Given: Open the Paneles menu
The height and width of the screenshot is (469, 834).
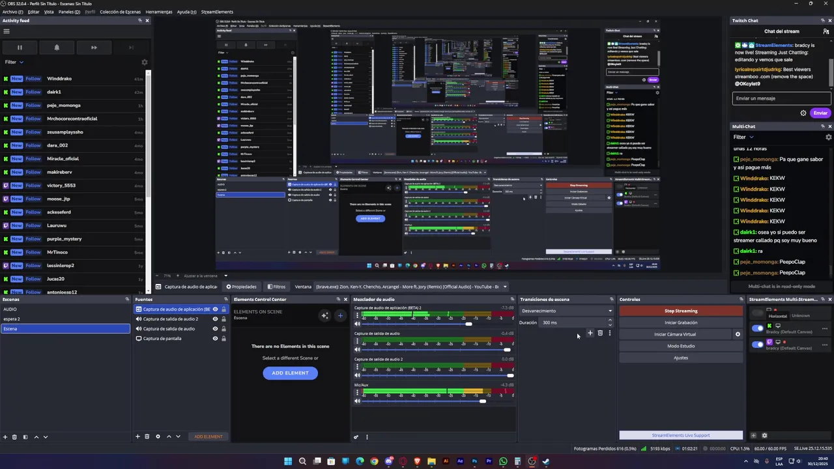Looking at the screenshot, I should pyautogui.click(x=69, y=12).
